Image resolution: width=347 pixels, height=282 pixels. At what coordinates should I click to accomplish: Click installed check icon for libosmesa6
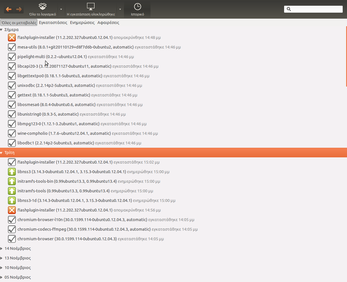(x=12, y=105)
